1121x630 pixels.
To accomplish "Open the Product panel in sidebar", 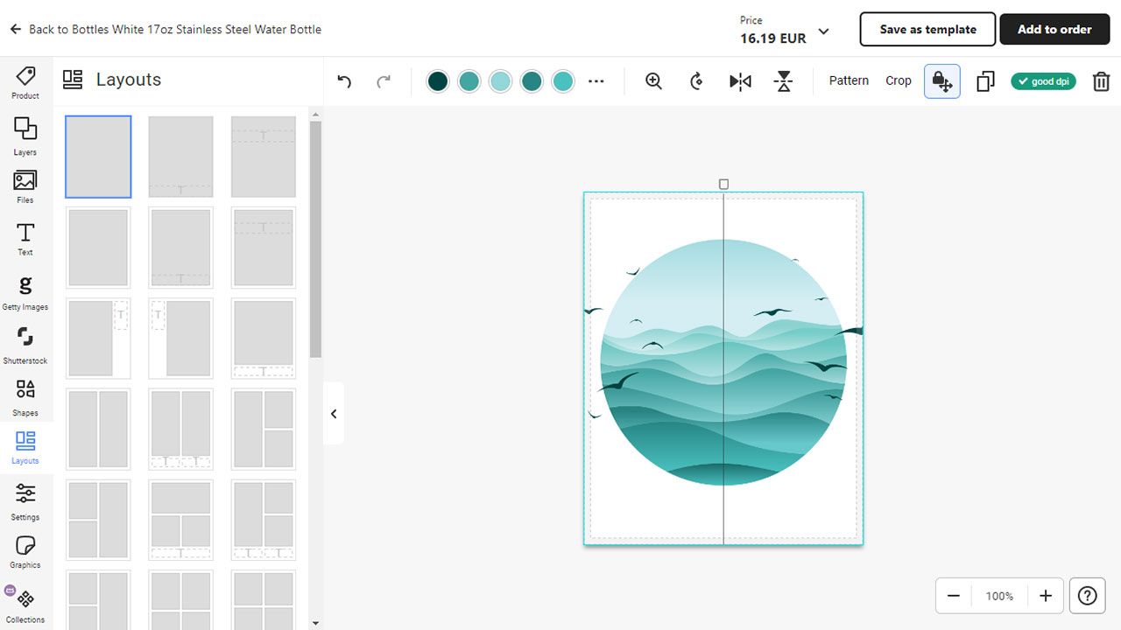I will 25,83.
